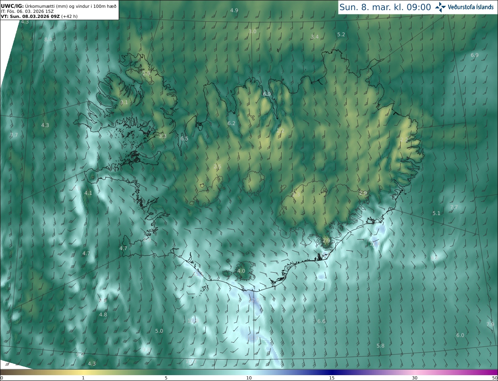Click the 3.0 value on the map
The width and height of the screenshot is (498, 381).
[x=253, y=31]
